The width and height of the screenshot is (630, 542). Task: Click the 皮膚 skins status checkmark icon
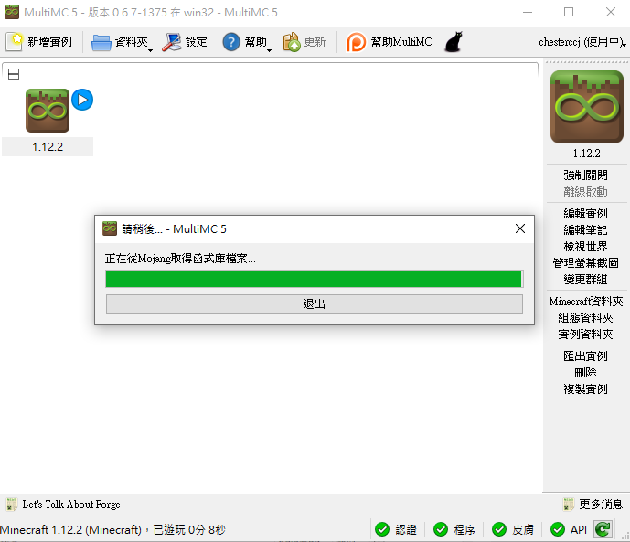(x=499, y=529)
